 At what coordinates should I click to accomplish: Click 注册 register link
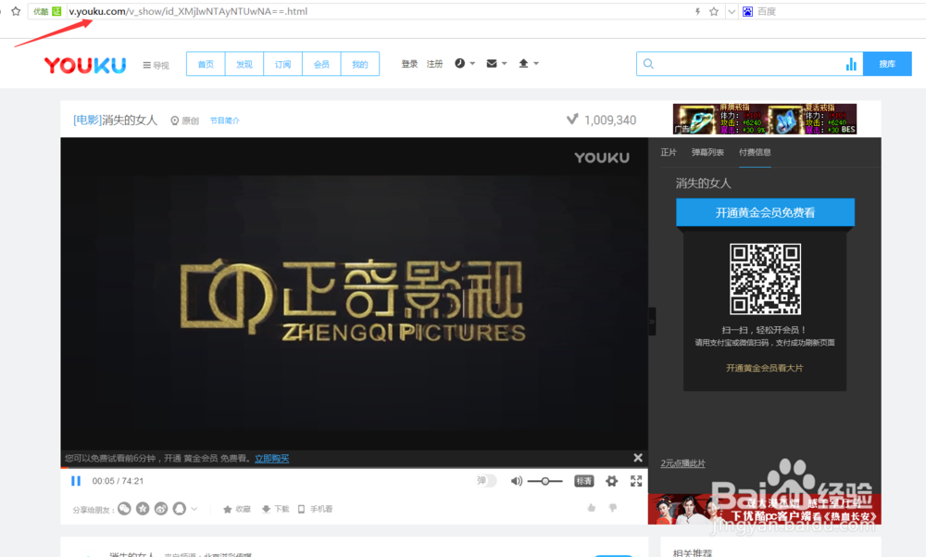434,64
